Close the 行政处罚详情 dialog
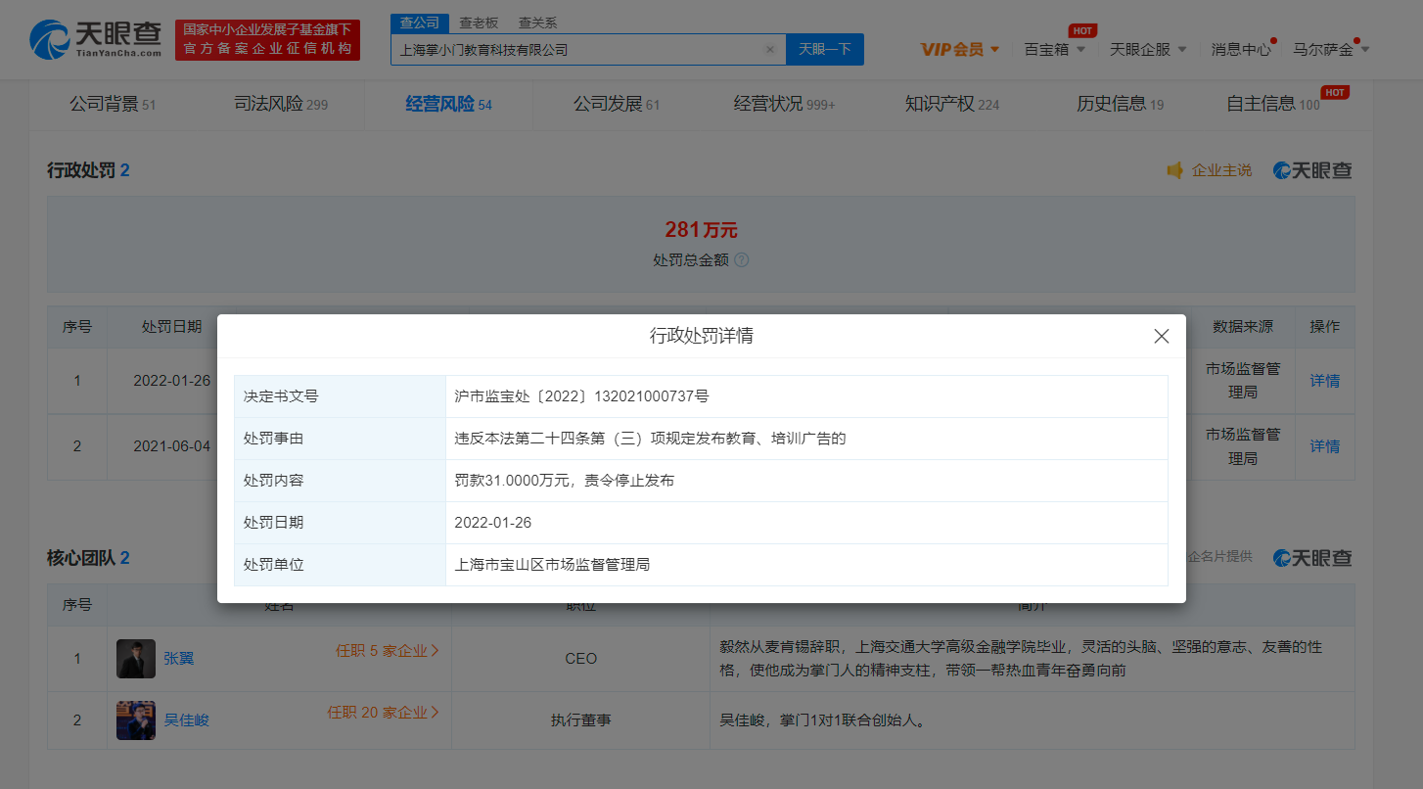1423x789 pixels. pos(1162,336)
